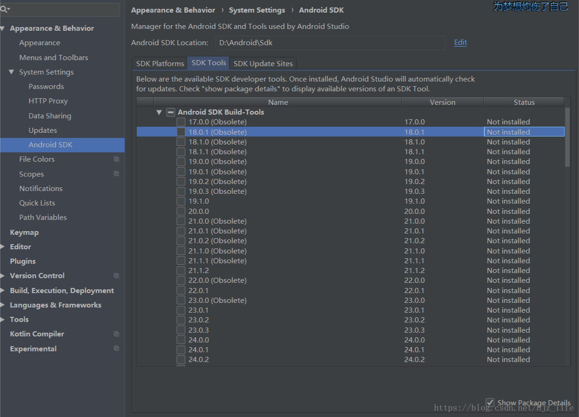Screen dimensions: 579x417
Task: Expand the Editor section arrow
Action: point(3,247)
